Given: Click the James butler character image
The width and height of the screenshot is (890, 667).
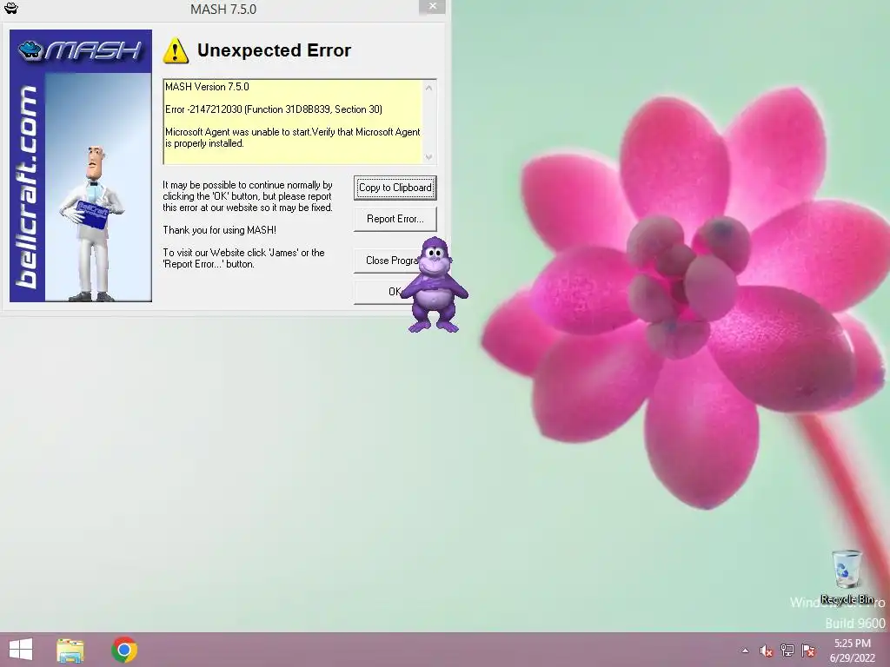Looking at the screenshot, I should [x=92, y=222].
